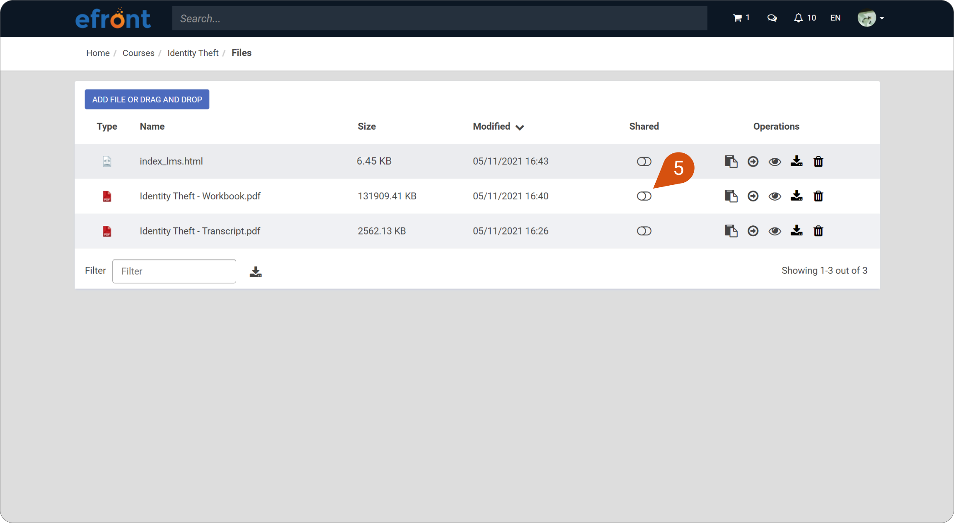Viewport: 954px width, 523px height.
Task: Open the shopping cart
Action: 741,18
